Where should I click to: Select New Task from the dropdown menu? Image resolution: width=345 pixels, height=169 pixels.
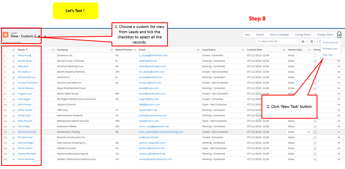coord(327,54)
